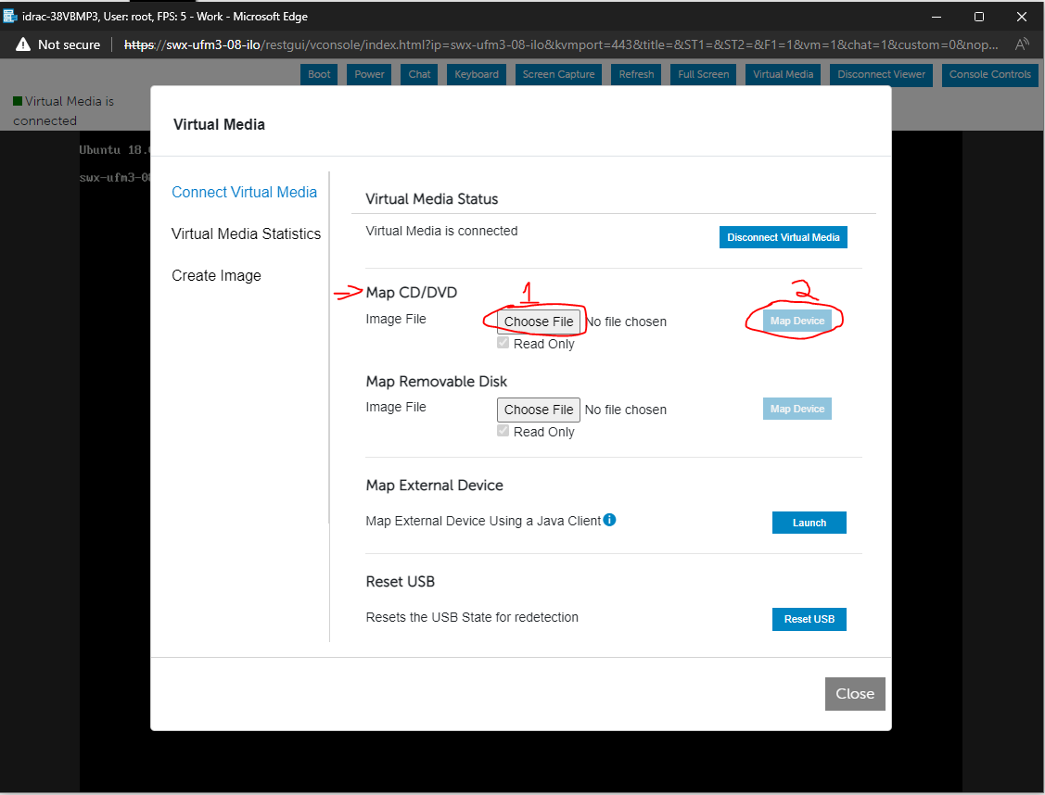1045x795 pixels.
Task: Open the Boot toolbar menu
Action: click(319, 74)
